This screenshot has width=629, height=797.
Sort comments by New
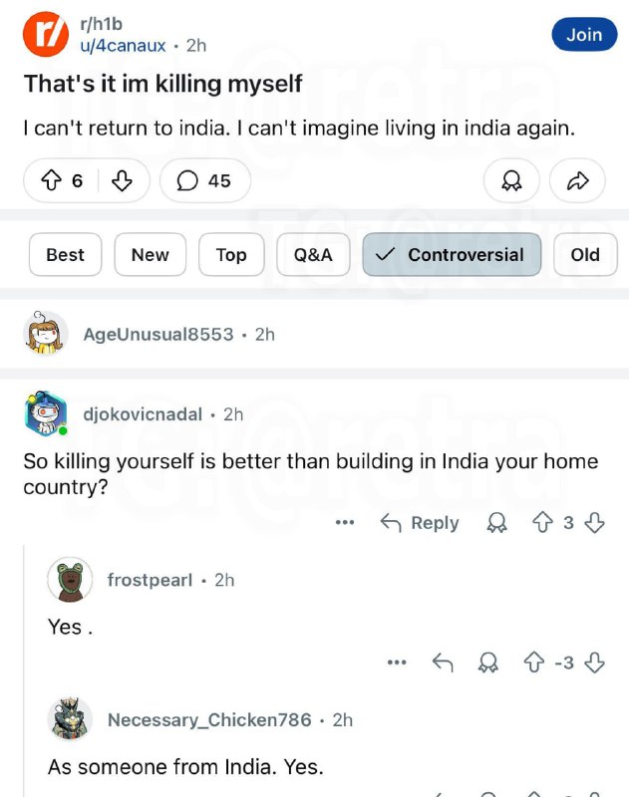pos(150,254)
